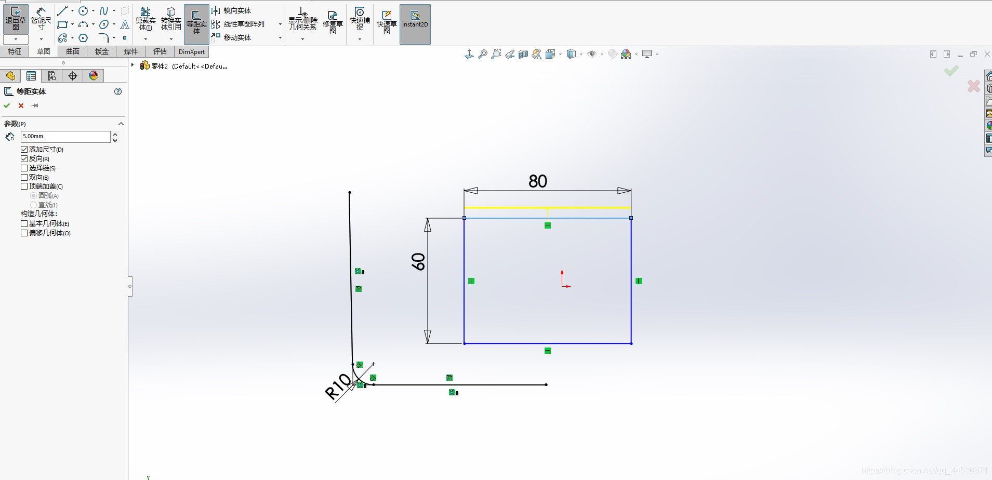Open the ConfigurationManager panel tab

click(52, 76)
